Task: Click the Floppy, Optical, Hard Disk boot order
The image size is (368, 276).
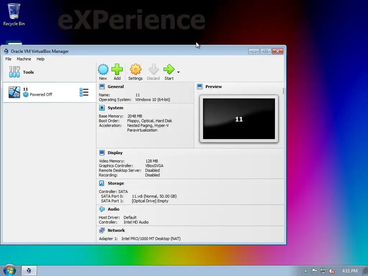Action: [x=149, y=121]
